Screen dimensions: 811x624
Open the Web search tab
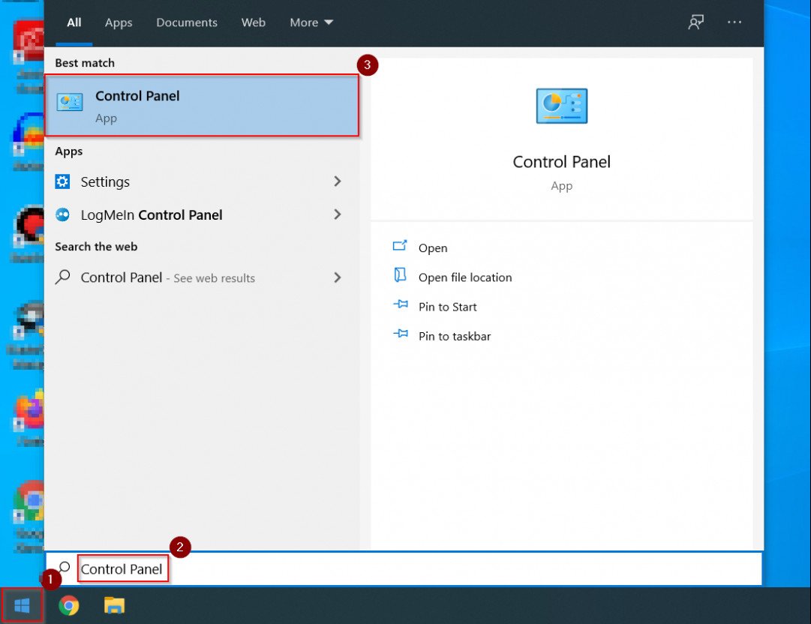tap(253, 22)
